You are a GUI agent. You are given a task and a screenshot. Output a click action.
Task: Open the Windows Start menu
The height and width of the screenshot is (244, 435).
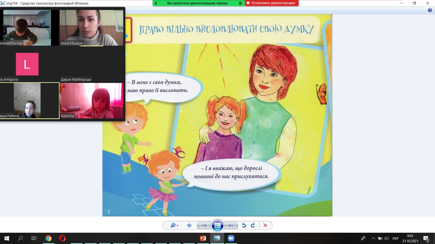pos(7,238)
